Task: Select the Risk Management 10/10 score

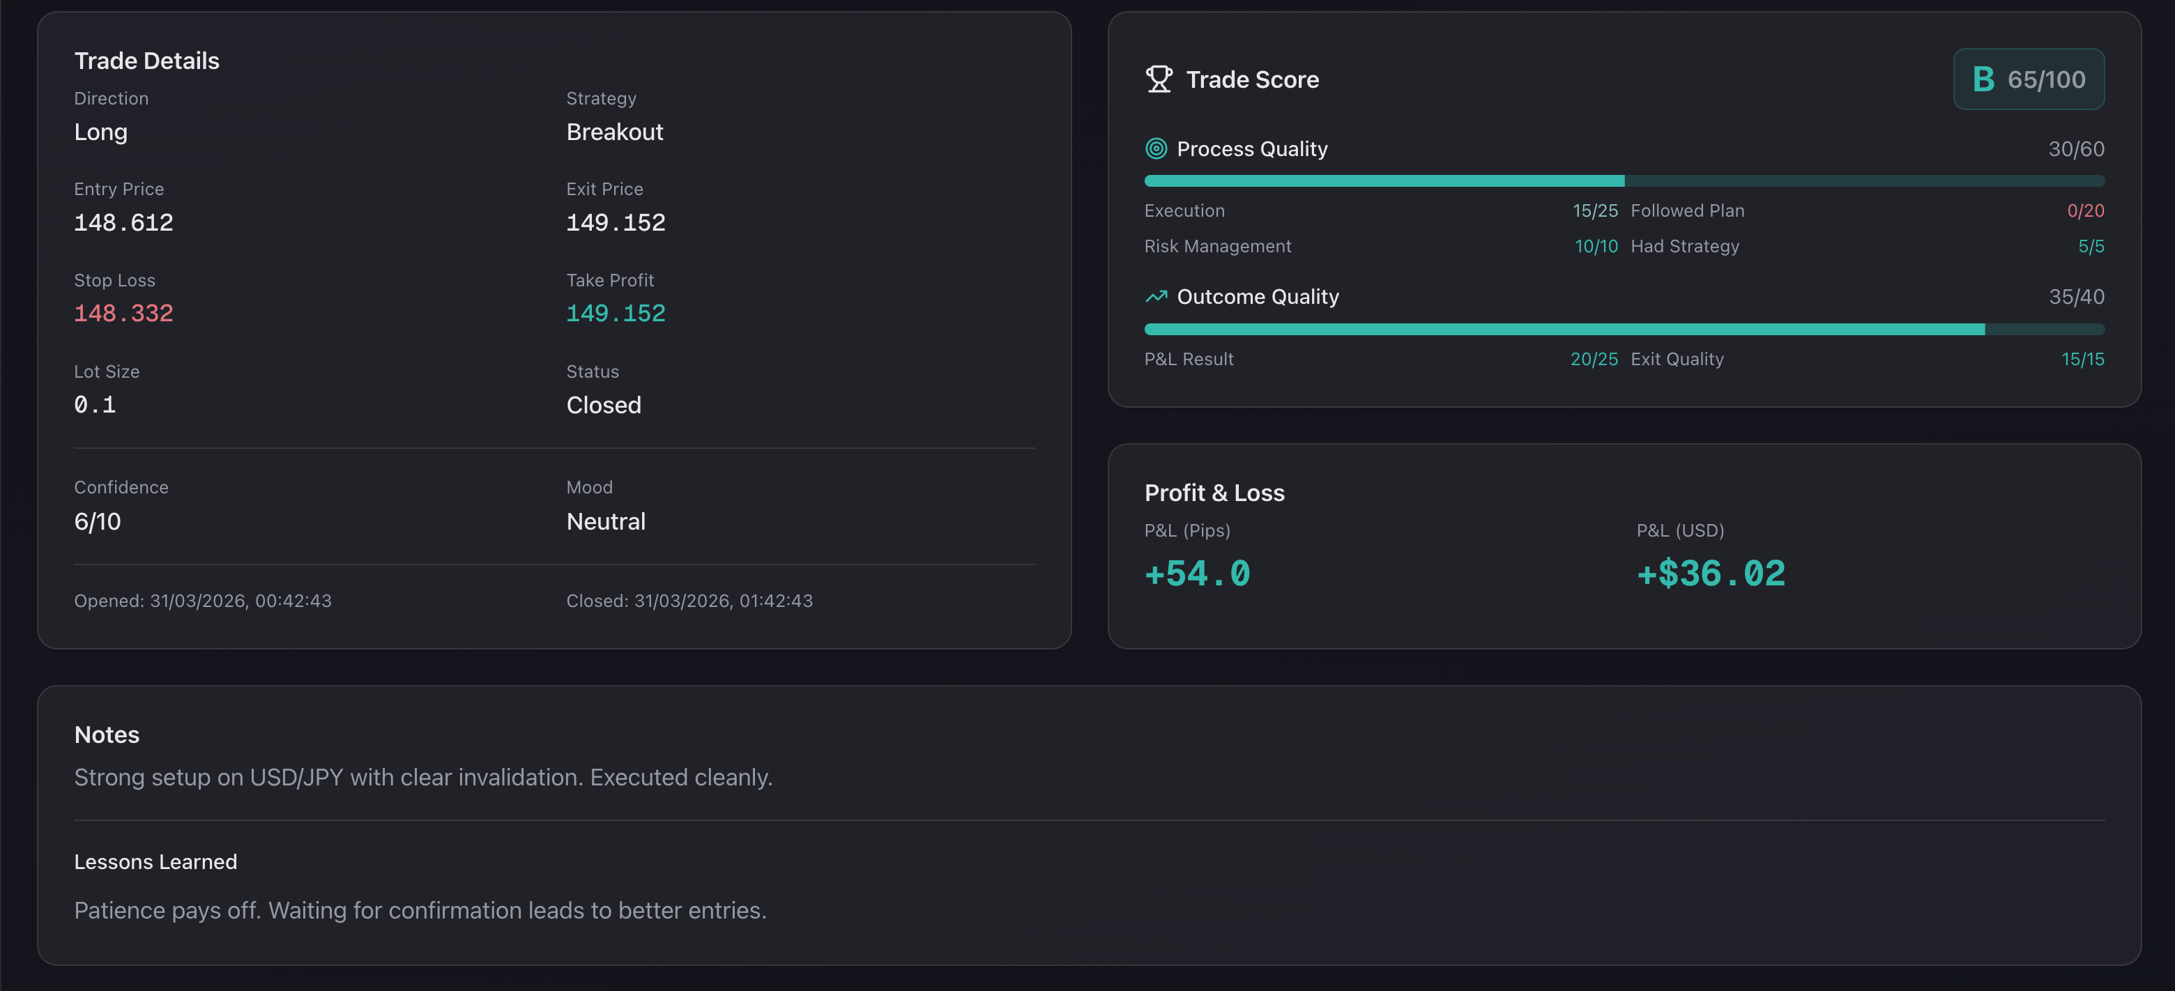Action: pos(1595,245)
